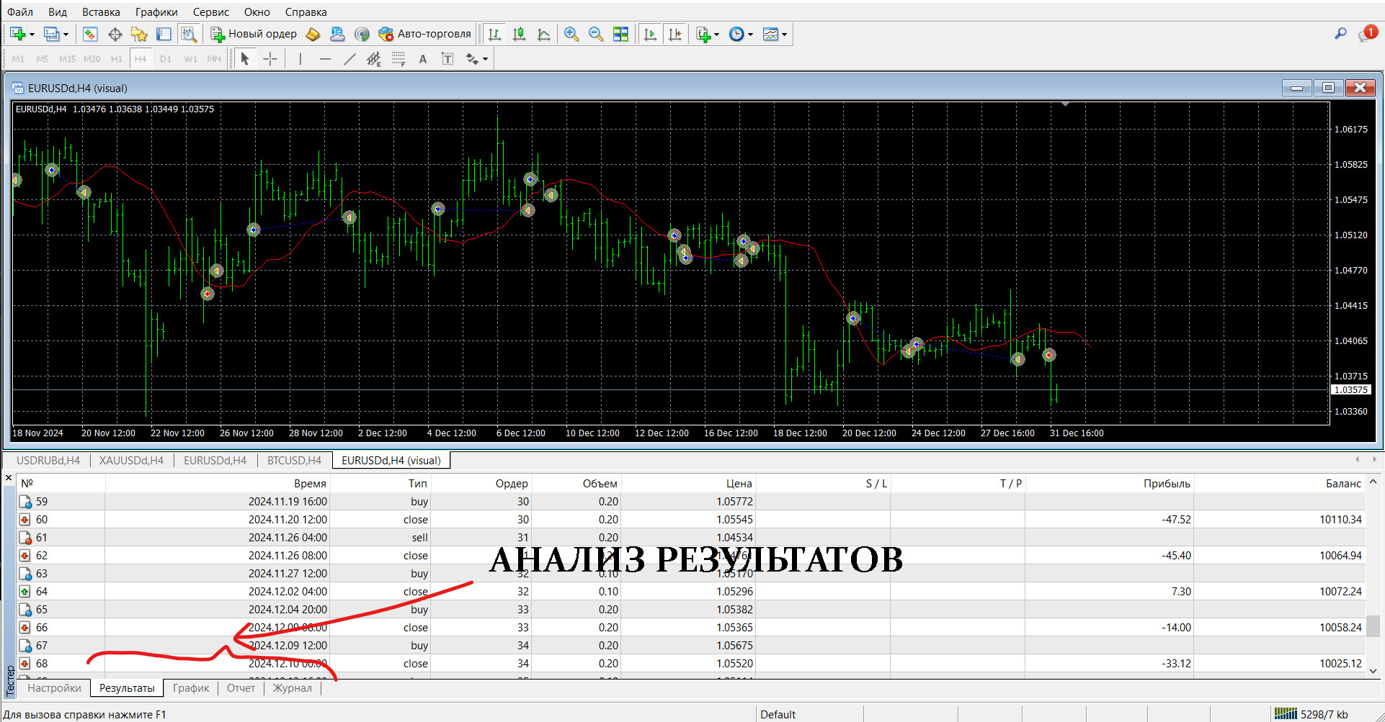Select the Crosshair tool
The height and width of the screenshot is (722, 1385).
270,59
